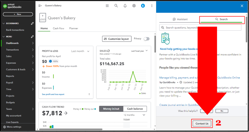The width and height of the screenshot is (249, 132).
Task: Click the help panel vertical scrollbar
Action: (x=247, y=29)
